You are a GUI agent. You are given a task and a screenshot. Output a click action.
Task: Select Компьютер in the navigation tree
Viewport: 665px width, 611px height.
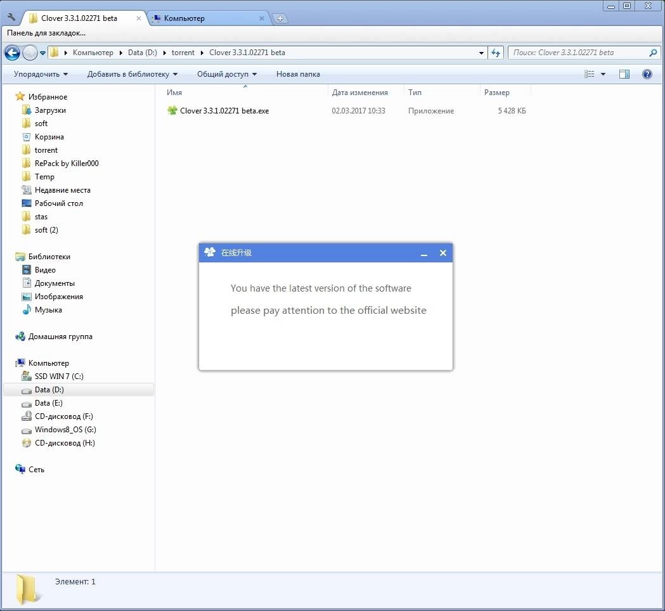coord(48,363)
